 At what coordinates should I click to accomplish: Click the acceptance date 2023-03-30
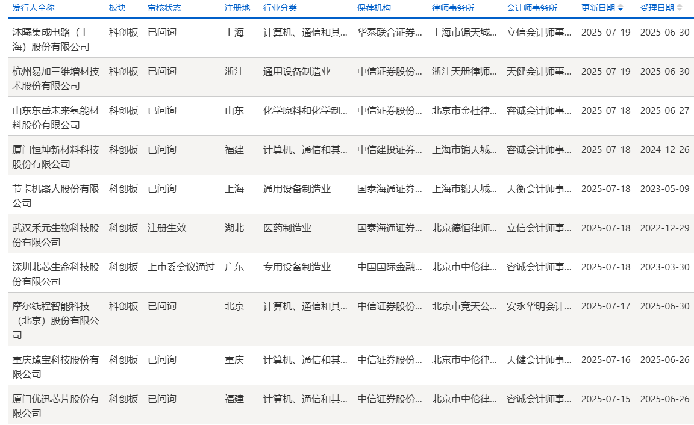pos(665,267)
